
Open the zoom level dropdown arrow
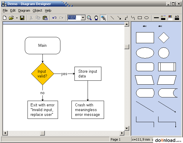point(83,18)
